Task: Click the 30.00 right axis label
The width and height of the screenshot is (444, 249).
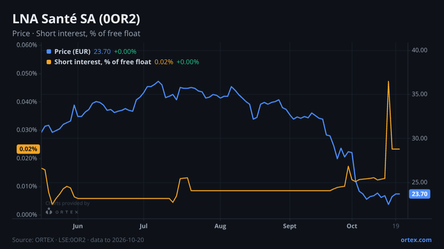Action: coord(420,138)
